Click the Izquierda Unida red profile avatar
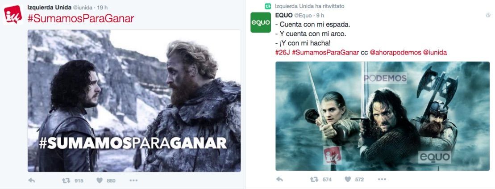 click(13, 15)
